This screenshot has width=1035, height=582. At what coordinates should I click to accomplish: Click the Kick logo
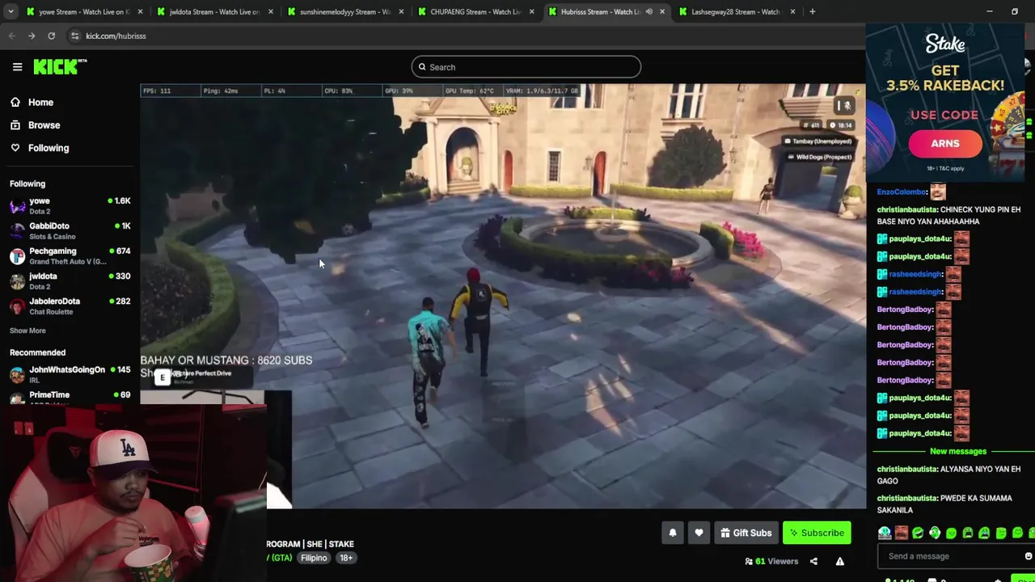(x=60, y=67)
